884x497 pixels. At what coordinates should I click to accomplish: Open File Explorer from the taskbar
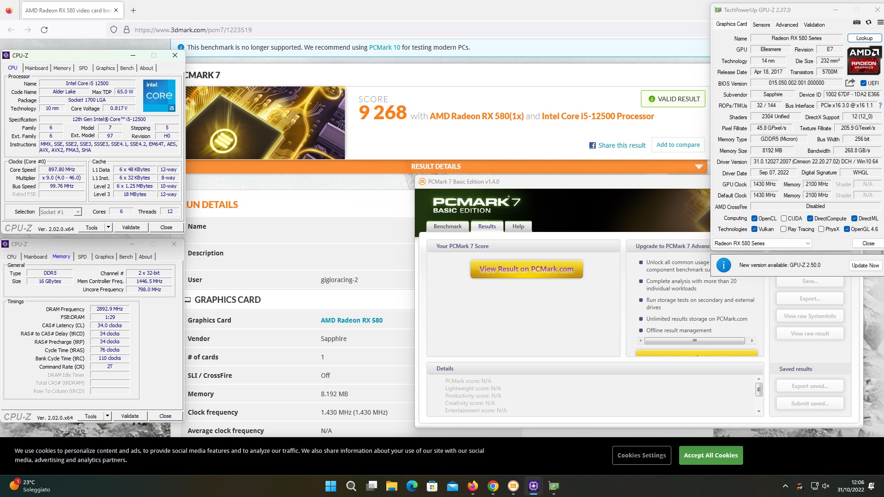tap(391, 486)
